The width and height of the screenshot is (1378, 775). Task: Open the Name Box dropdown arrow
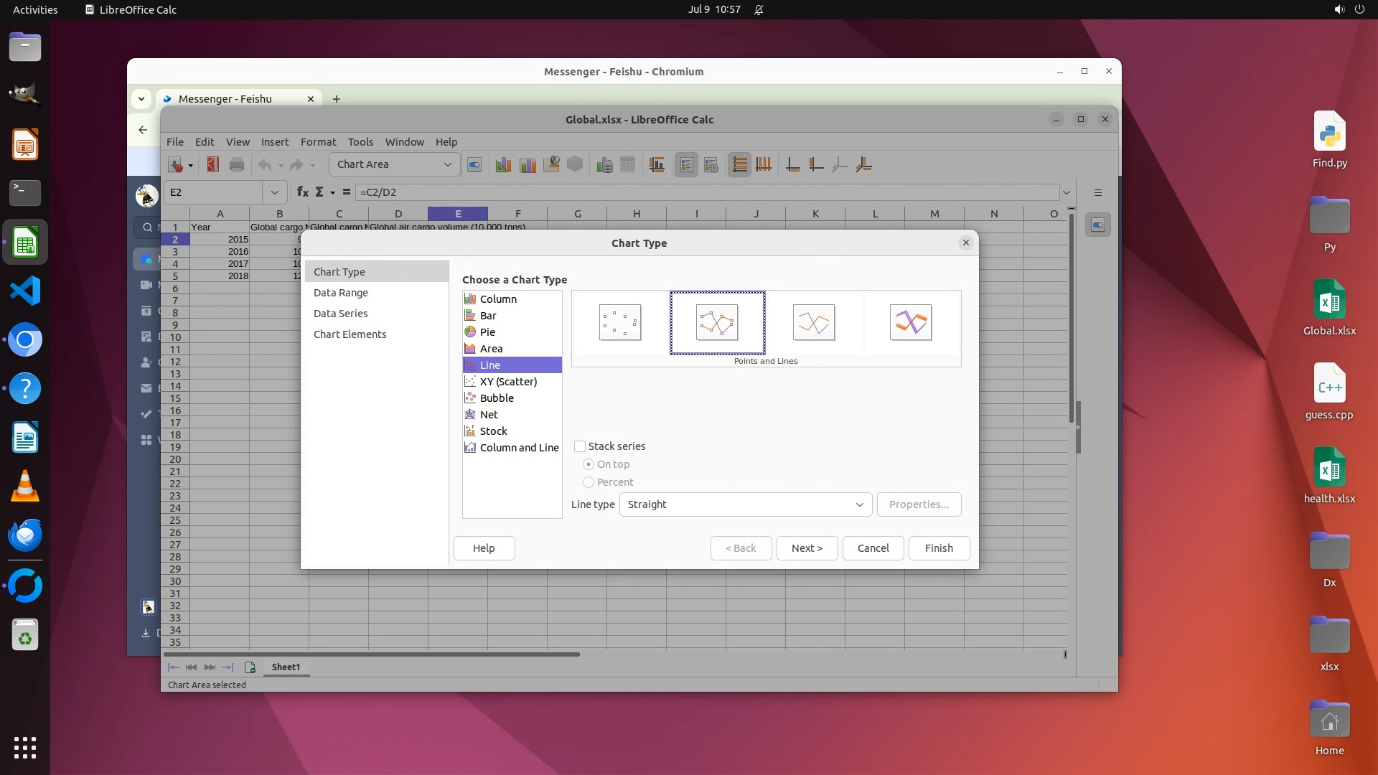274,192
